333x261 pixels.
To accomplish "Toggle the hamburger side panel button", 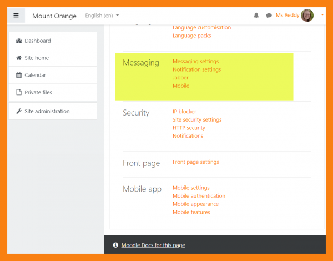I will tap(16, 16).
